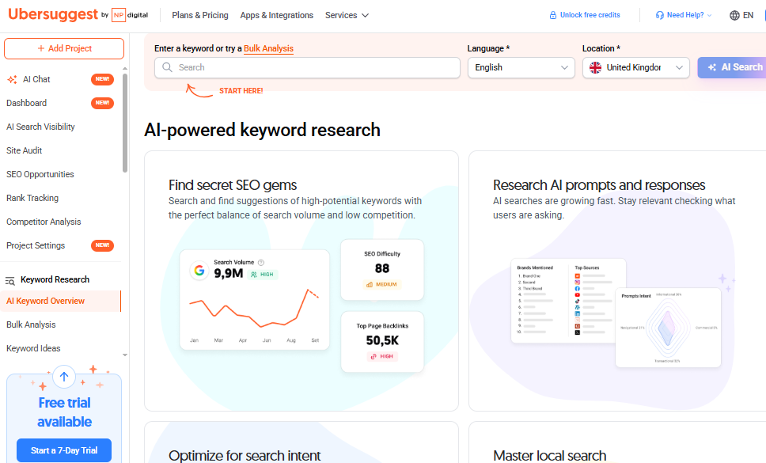Click the NEW badge next to Dashboard
Image resolution: width=766 pixels, height=463 pixels.
[102, 103]
